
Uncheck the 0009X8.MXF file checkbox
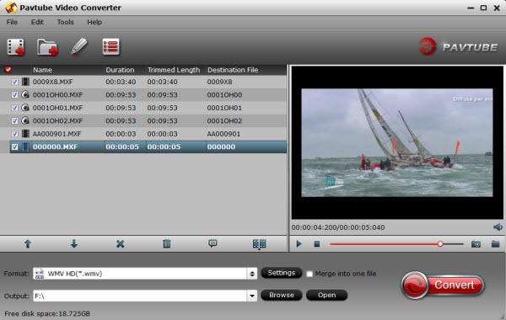[x=15, y=82]
